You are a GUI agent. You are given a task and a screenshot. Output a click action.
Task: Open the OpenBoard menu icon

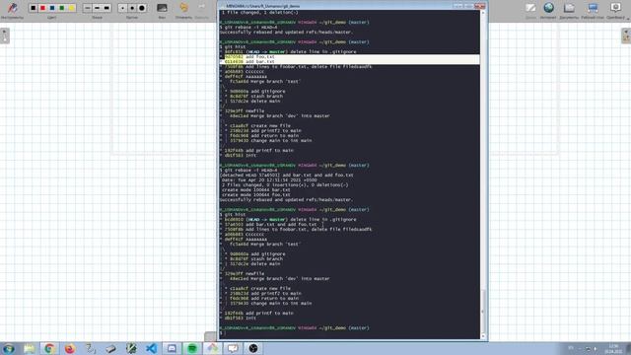[x=615, y=8]
